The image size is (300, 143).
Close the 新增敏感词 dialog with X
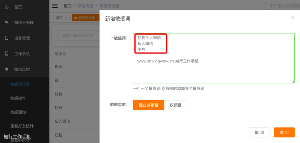[292, 18]
